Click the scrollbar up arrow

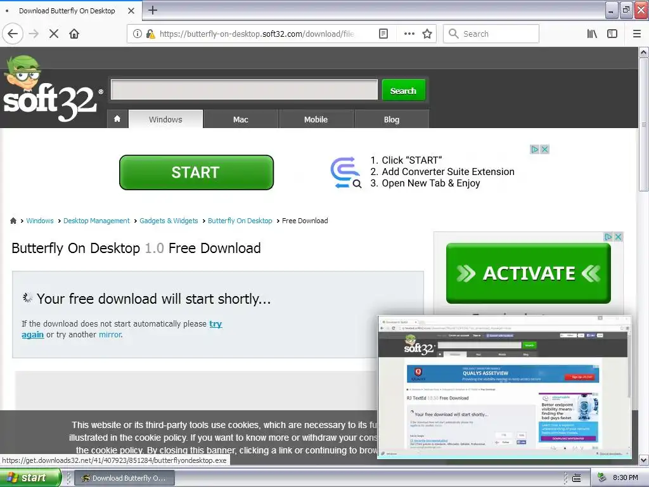(x=643, y=52)
